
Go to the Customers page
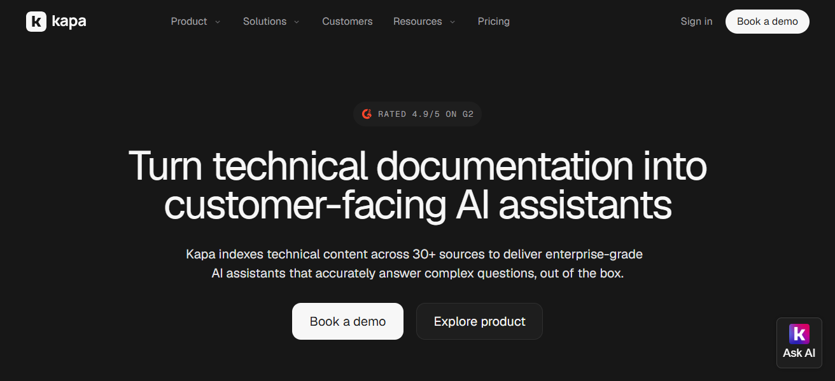[x=347, y=22]
